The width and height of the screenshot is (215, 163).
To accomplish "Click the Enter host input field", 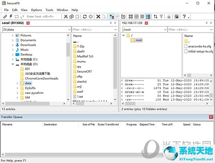I will coord(43,16).
